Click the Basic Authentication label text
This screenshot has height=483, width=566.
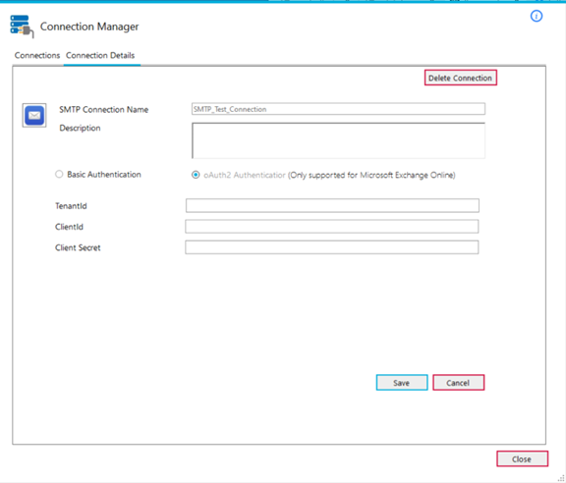(x=104, y=175)
